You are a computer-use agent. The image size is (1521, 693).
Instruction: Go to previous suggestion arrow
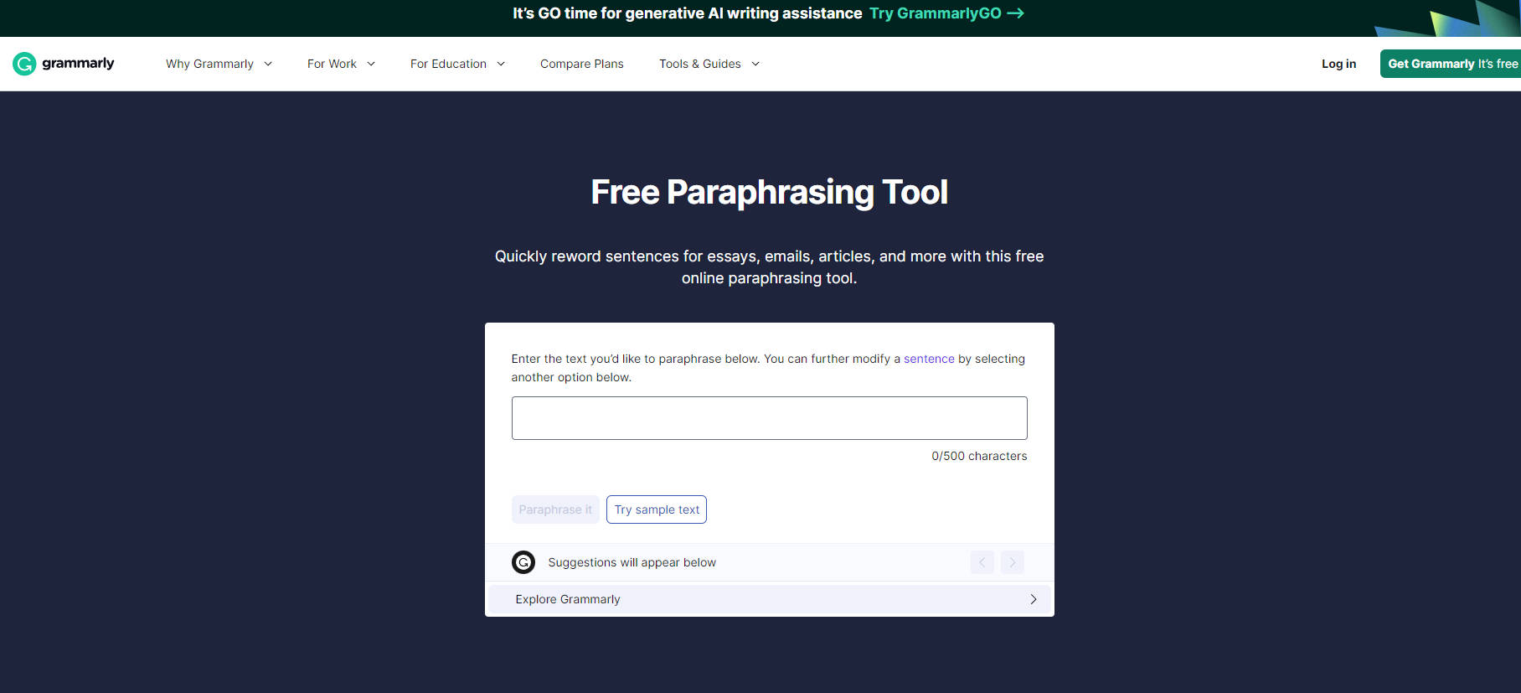point(982,562)
